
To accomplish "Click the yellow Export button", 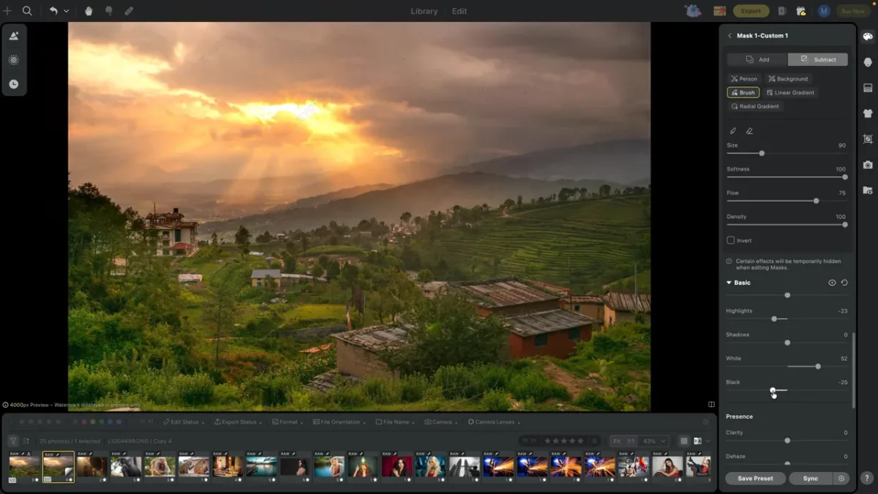I will (x=751, y=11).
